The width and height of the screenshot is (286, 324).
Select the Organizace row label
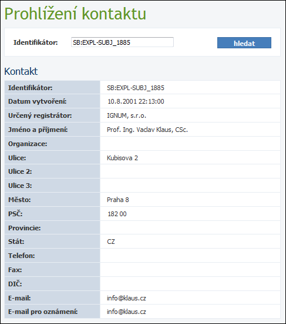(28, 144)
